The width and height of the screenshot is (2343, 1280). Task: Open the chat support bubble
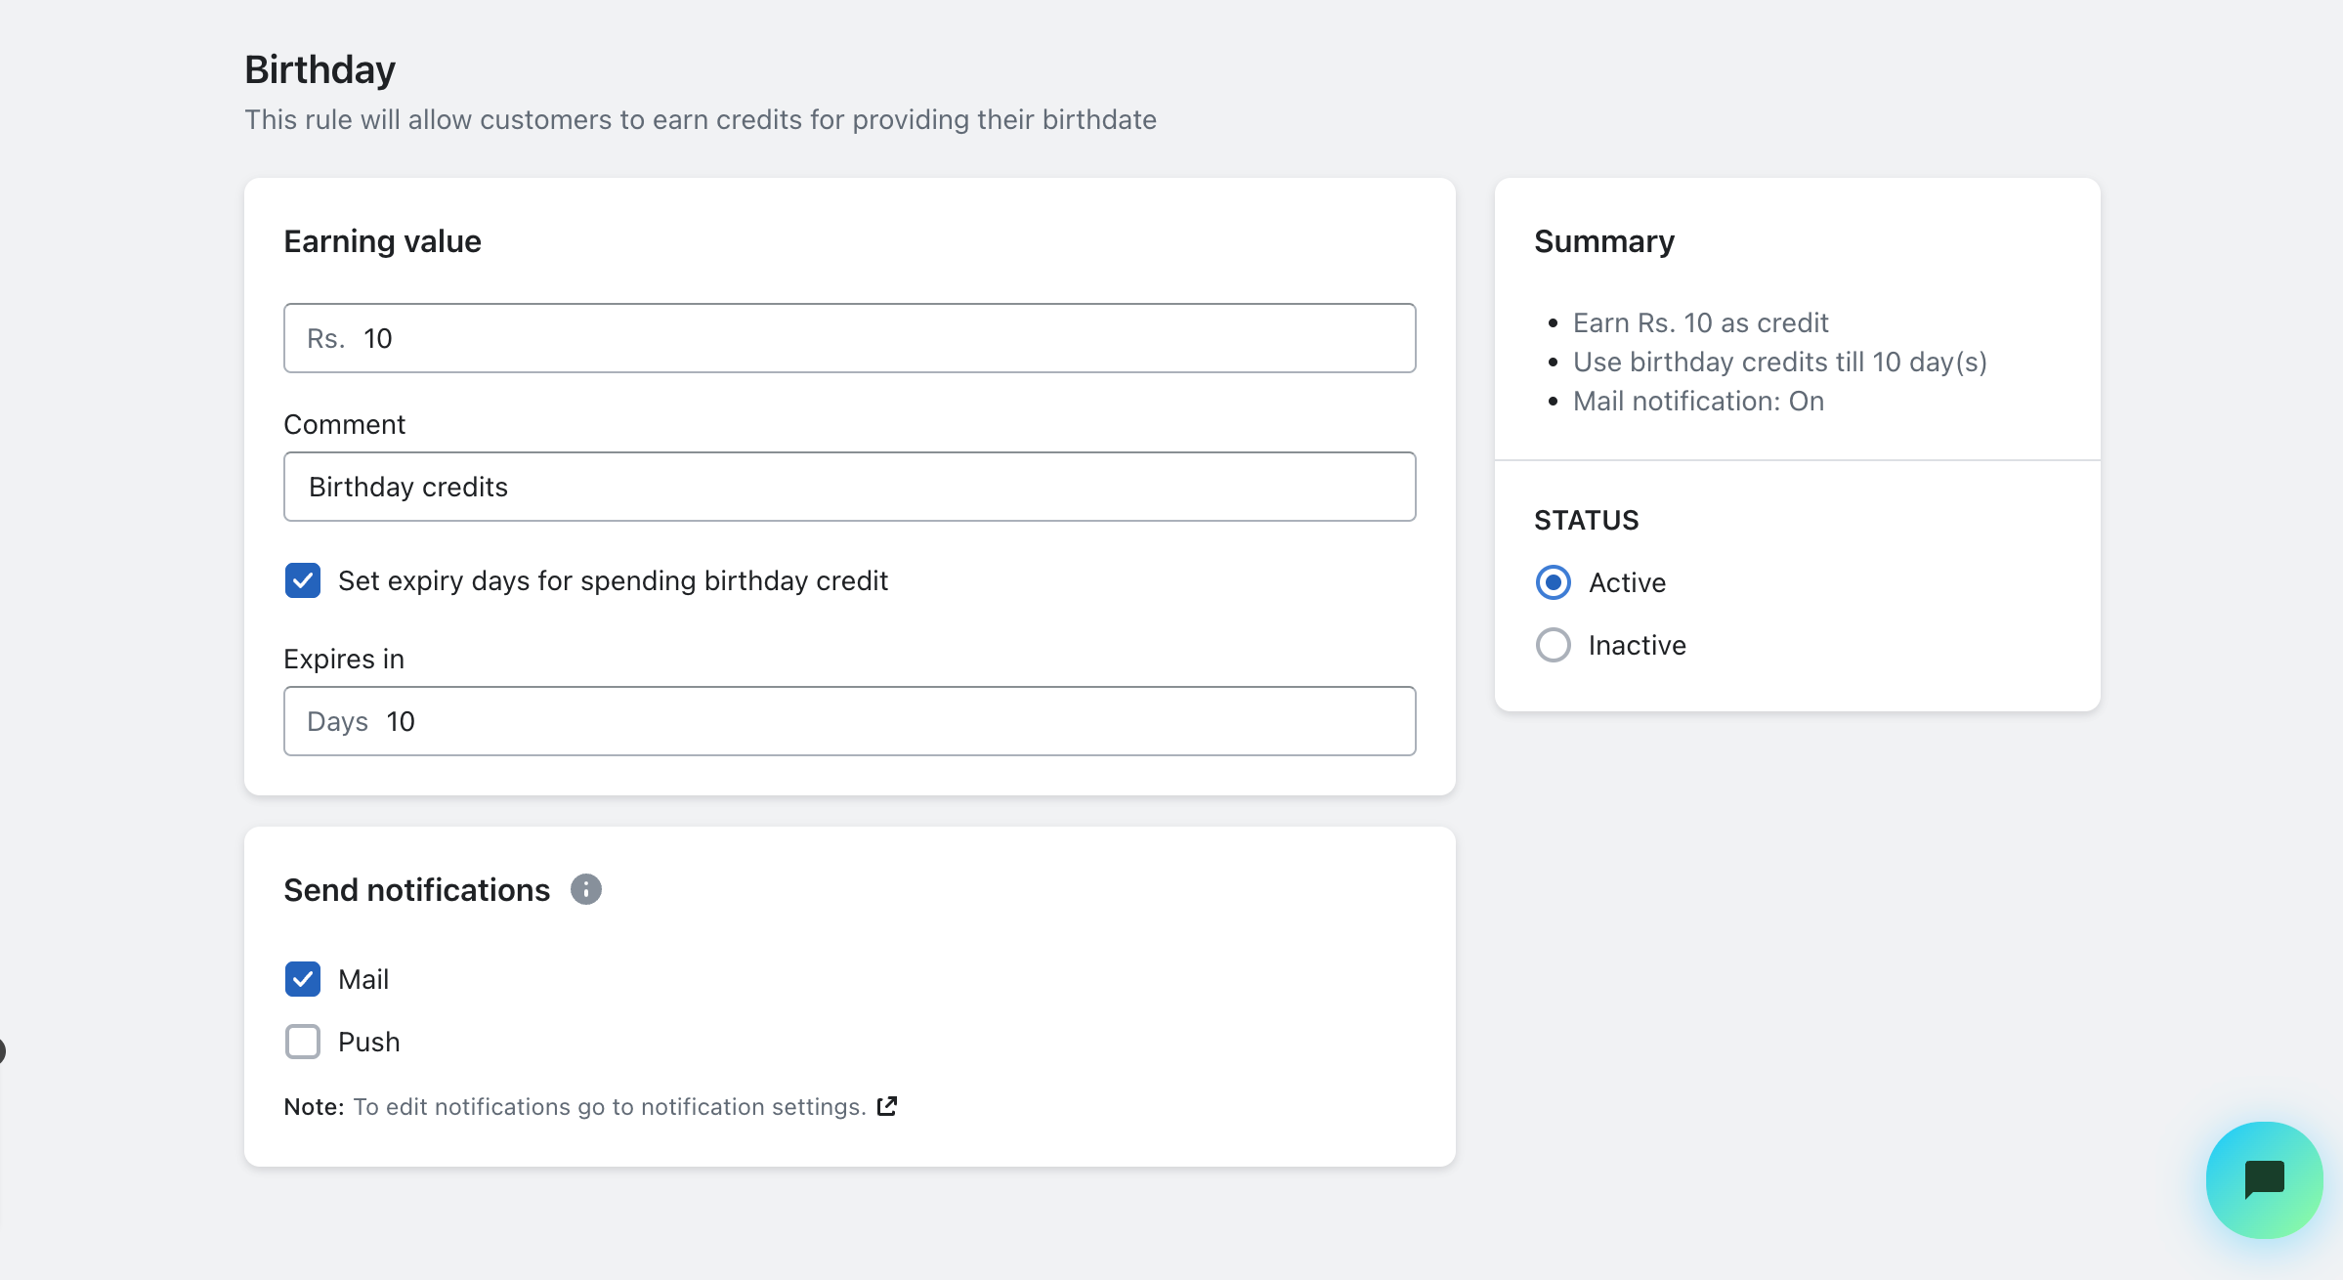[2263, 1179]
